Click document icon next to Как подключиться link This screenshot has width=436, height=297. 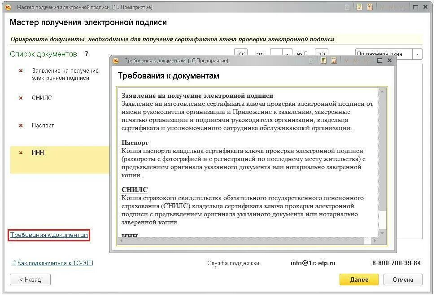point(13,263)
